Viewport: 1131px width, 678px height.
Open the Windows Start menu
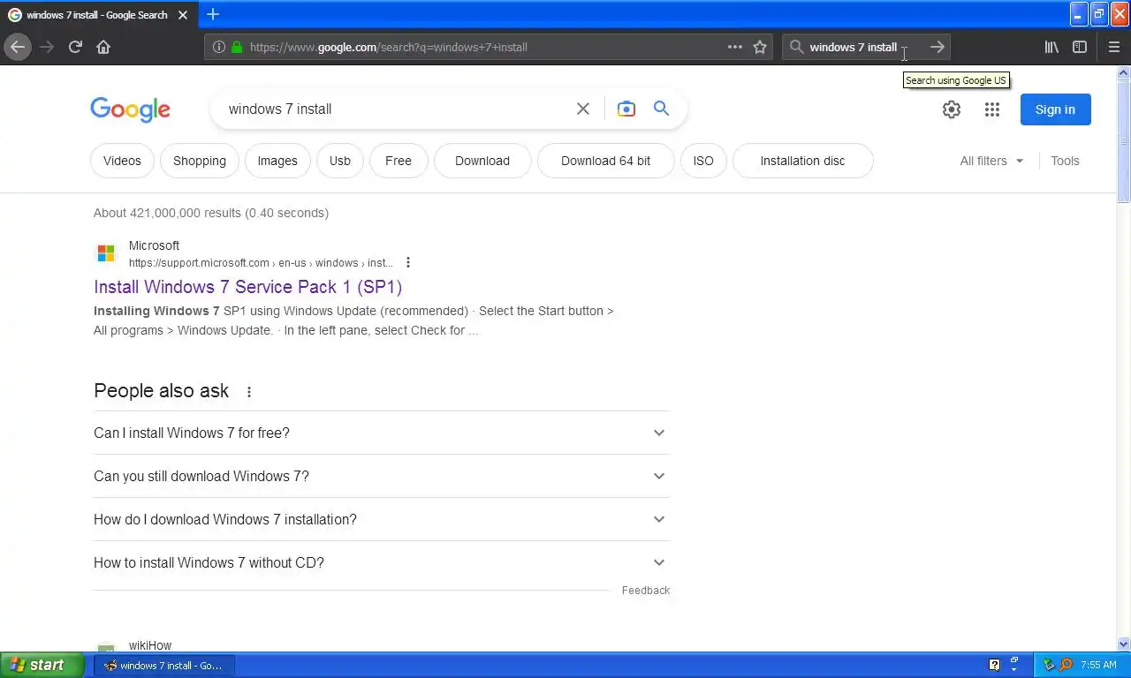click(x=42, y=665)
